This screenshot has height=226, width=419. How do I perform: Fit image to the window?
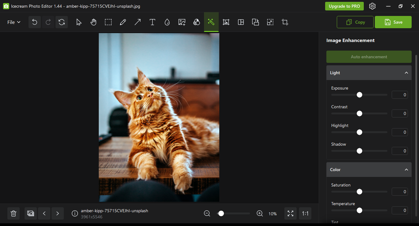coord(290,214)
